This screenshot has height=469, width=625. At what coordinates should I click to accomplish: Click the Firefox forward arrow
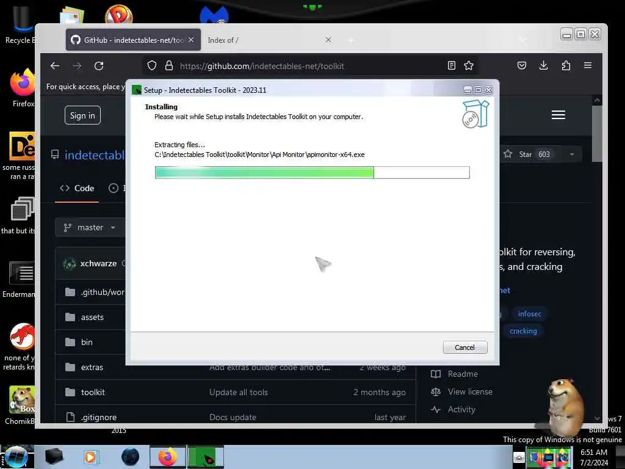(x=77, y=66)
